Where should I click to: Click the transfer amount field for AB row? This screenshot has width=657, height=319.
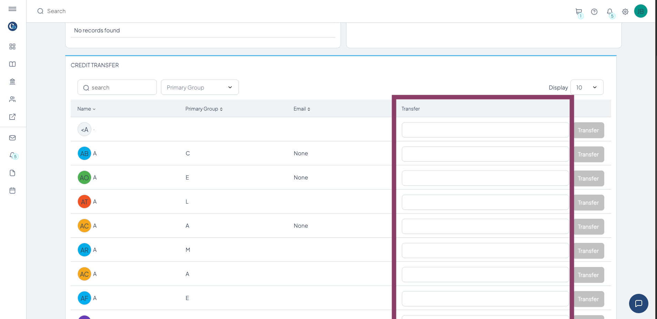pyautogui.click(x=485, y=154)
